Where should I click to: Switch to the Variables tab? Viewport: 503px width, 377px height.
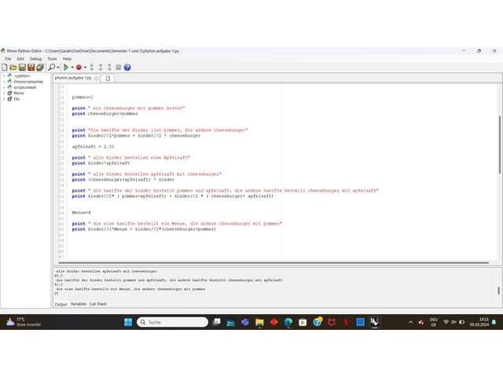tap(79, 304)
